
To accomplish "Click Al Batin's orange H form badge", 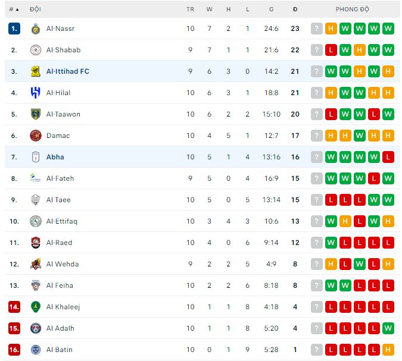I will (x=388, y=350).
